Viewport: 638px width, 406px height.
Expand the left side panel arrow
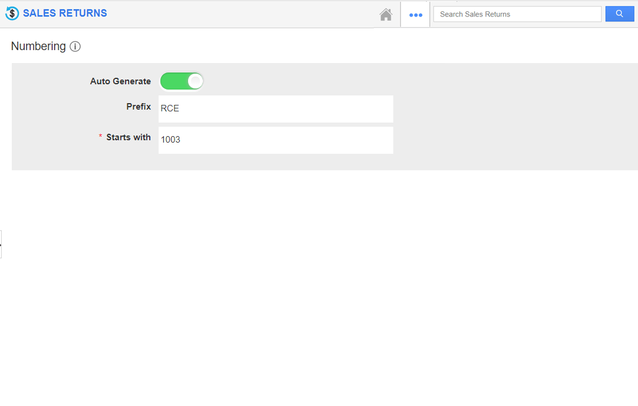[1, 244]
